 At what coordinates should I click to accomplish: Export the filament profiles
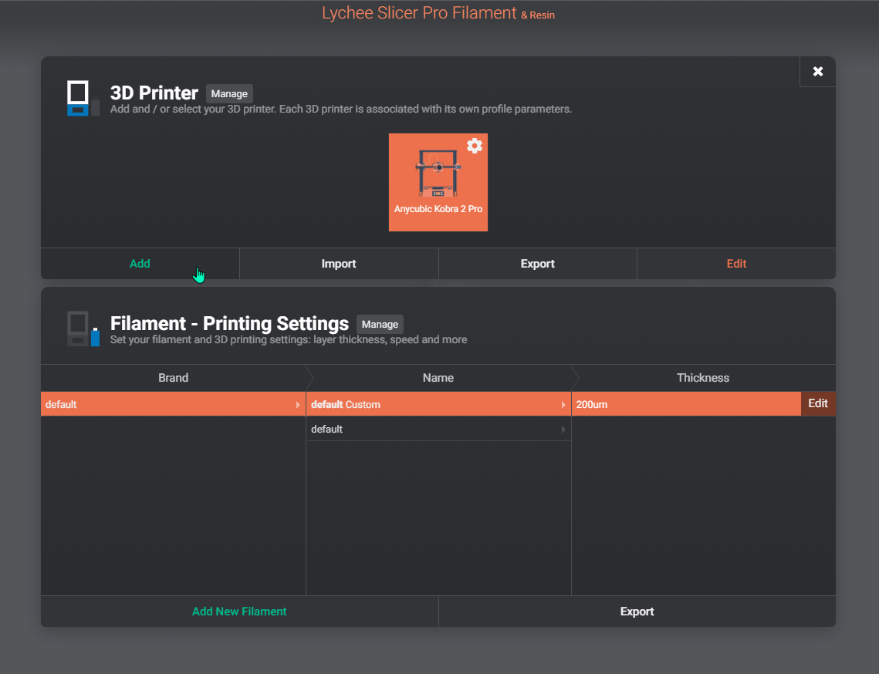click(637, 611)
